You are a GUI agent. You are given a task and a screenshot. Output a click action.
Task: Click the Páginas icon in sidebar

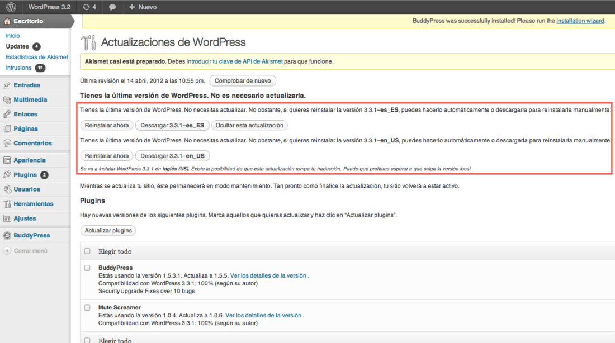tap(7, 128)
